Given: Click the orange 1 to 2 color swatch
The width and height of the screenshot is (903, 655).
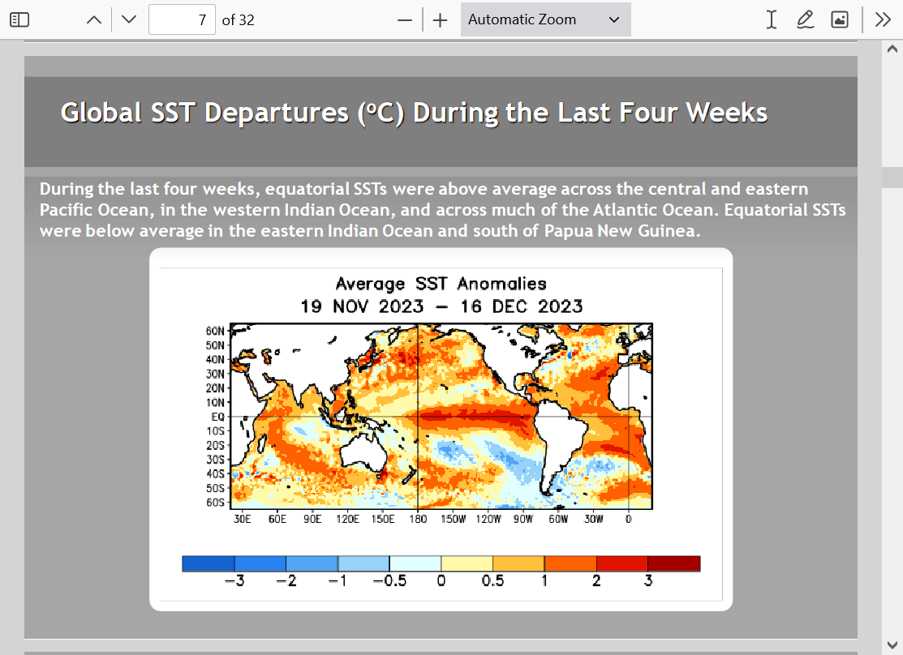Looking at the screenshot, I should click(x=570, y=563).
